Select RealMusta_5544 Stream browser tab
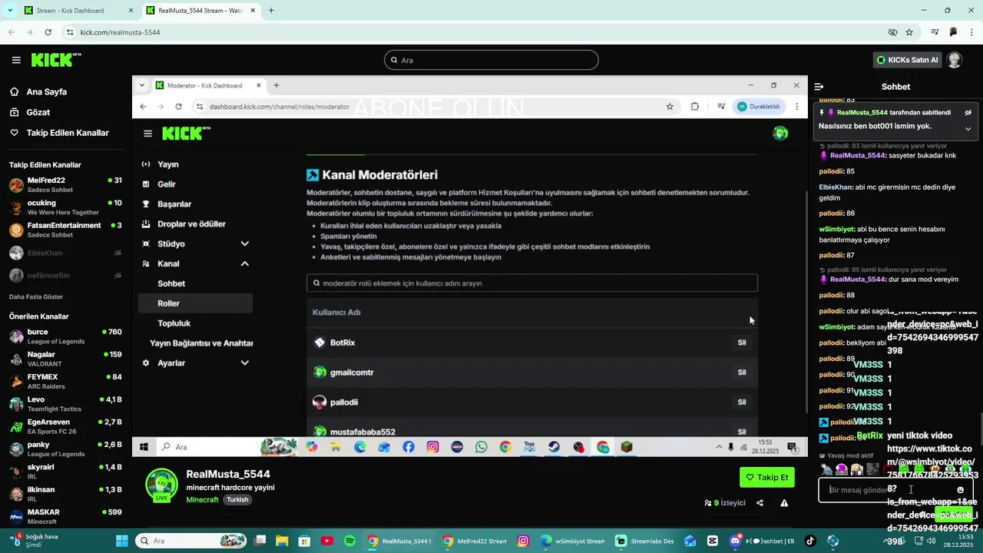 pyautogui.click(x=200, y=11)
